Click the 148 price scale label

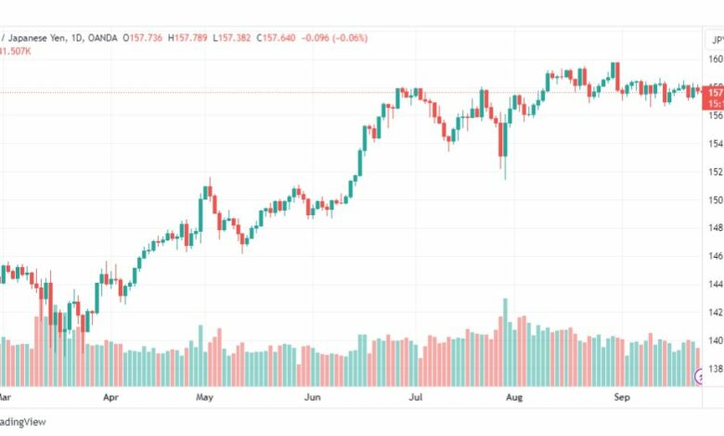716,227
